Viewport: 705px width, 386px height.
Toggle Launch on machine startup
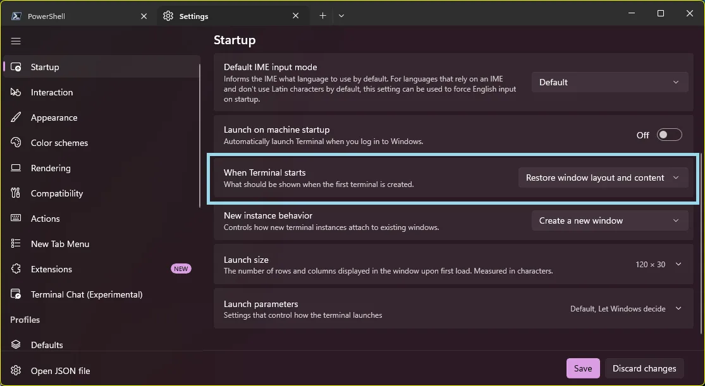(x=669, y=135)
